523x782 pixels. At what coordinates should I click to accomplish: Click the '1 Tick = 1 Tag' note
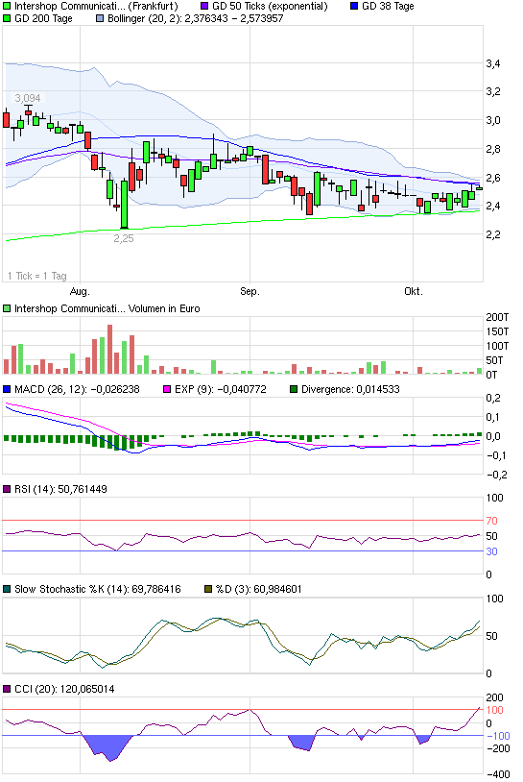click(x=37, y=276)
